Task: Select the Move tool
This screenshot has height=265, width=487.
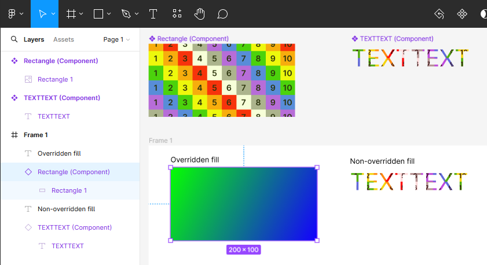Action: (42, 14)
